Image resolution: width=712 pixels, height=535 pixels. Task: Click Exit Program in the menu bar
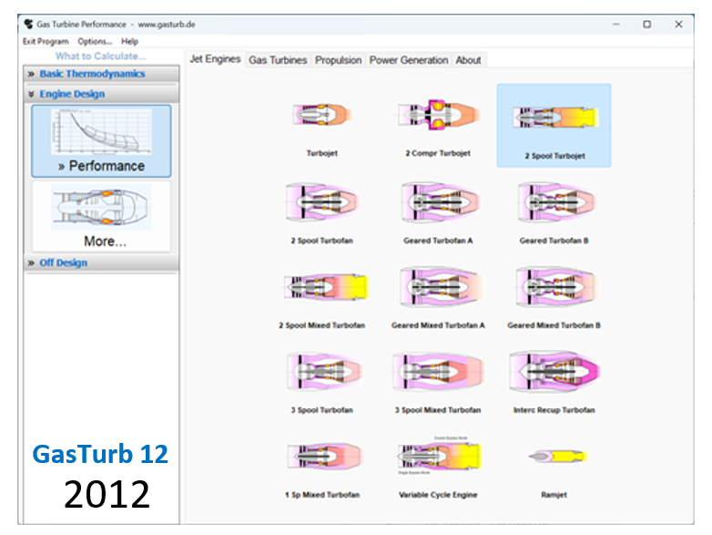[x=46, y=41]
